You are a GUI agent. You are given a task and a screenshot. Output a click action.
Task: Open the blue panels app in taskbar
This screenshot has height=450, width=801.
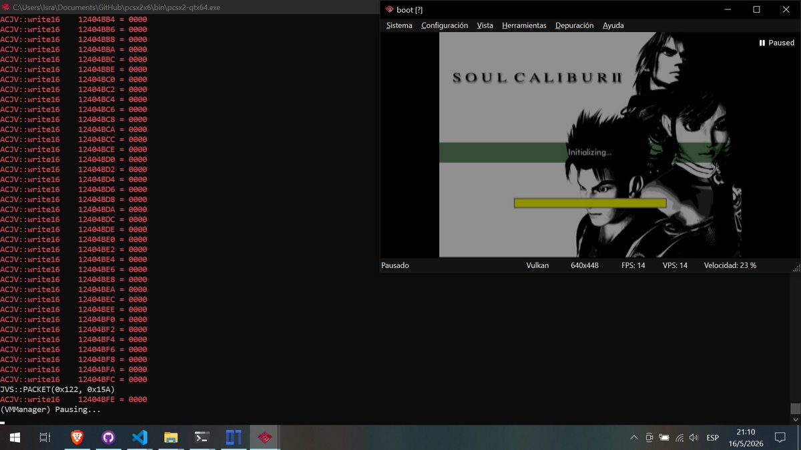234,437
